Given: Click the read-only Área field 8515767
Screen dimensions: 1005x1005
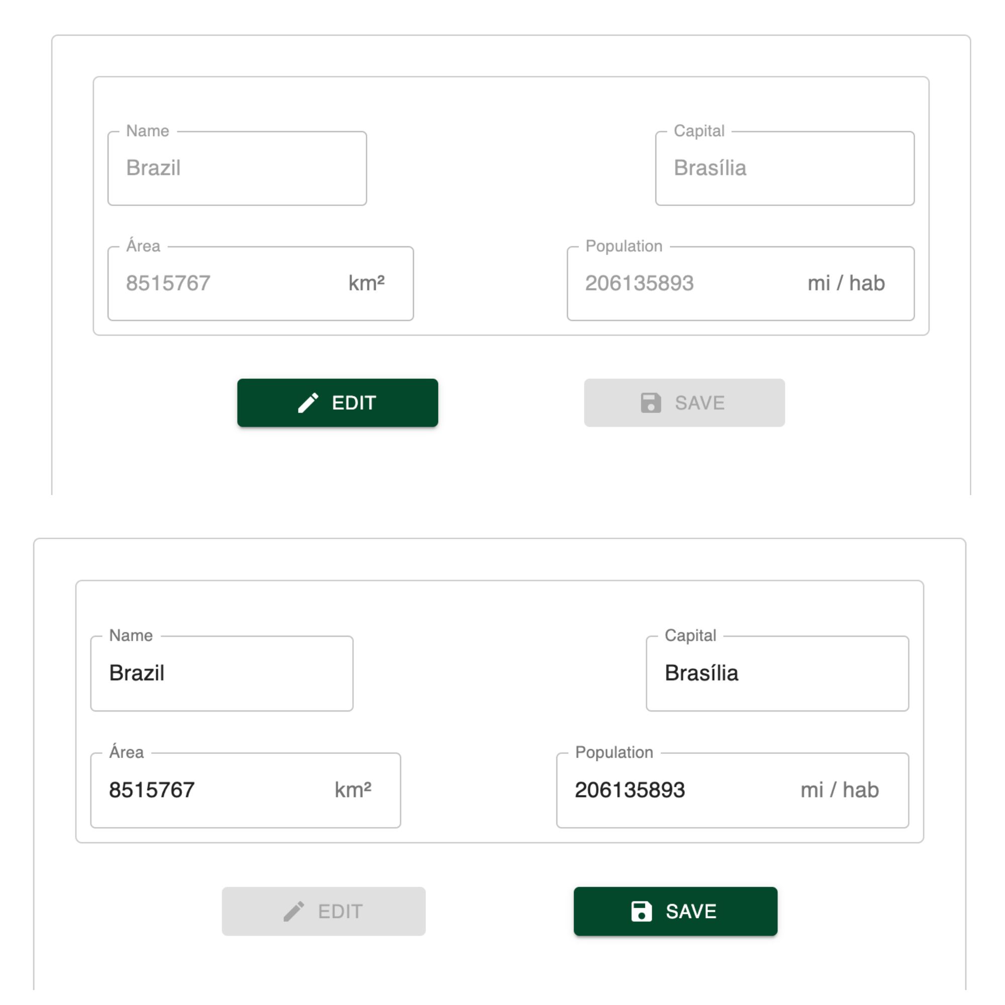Looking at the screenshot, I should coord(261,283).
